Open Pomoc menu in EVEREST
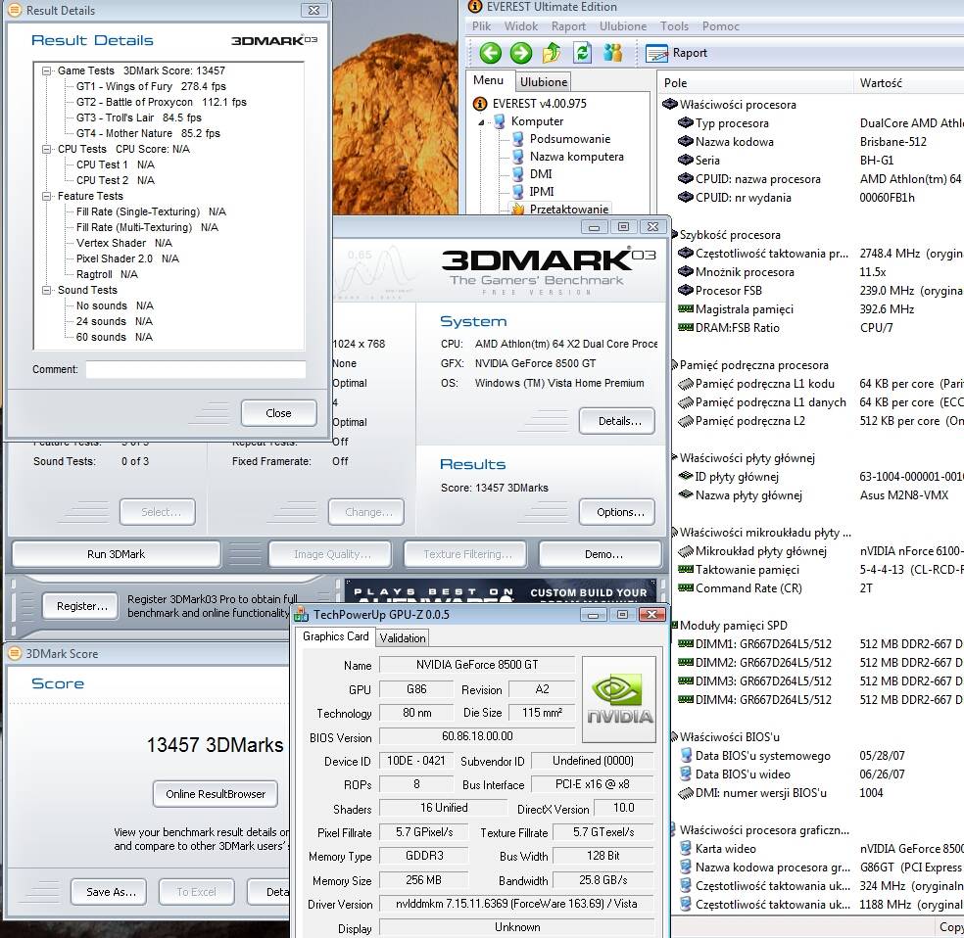 pos(720,26)
